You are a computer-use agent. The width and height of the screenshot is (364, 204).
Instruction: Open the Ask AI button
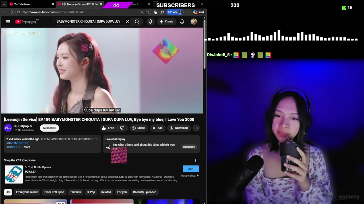[x=157, y=128]
